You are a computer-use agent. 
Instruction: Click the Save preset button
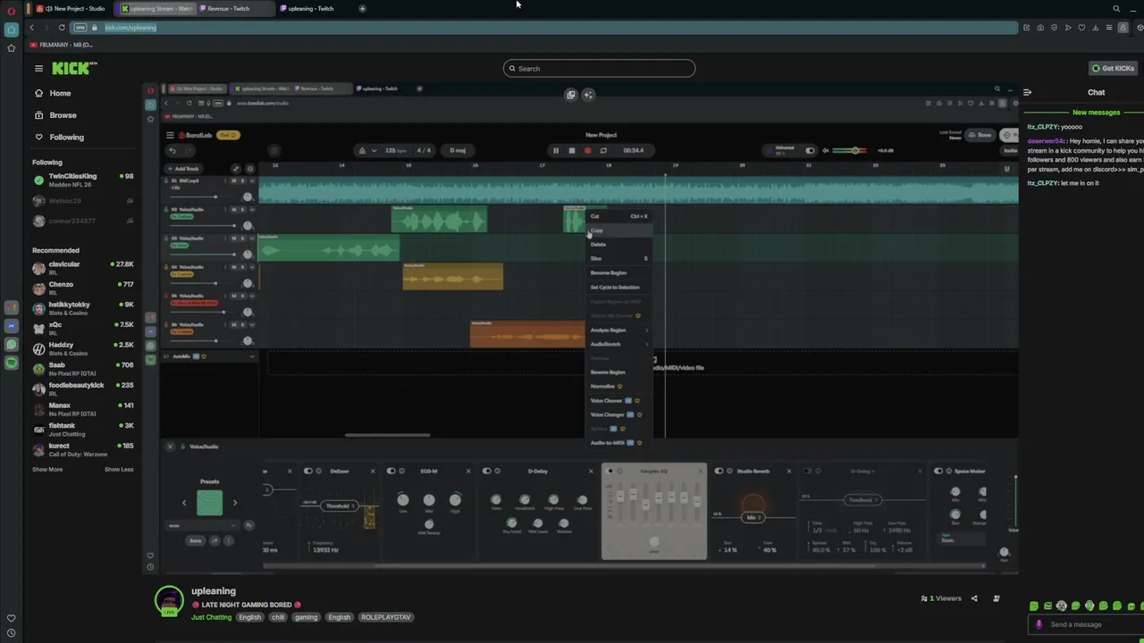coord(195,540)
